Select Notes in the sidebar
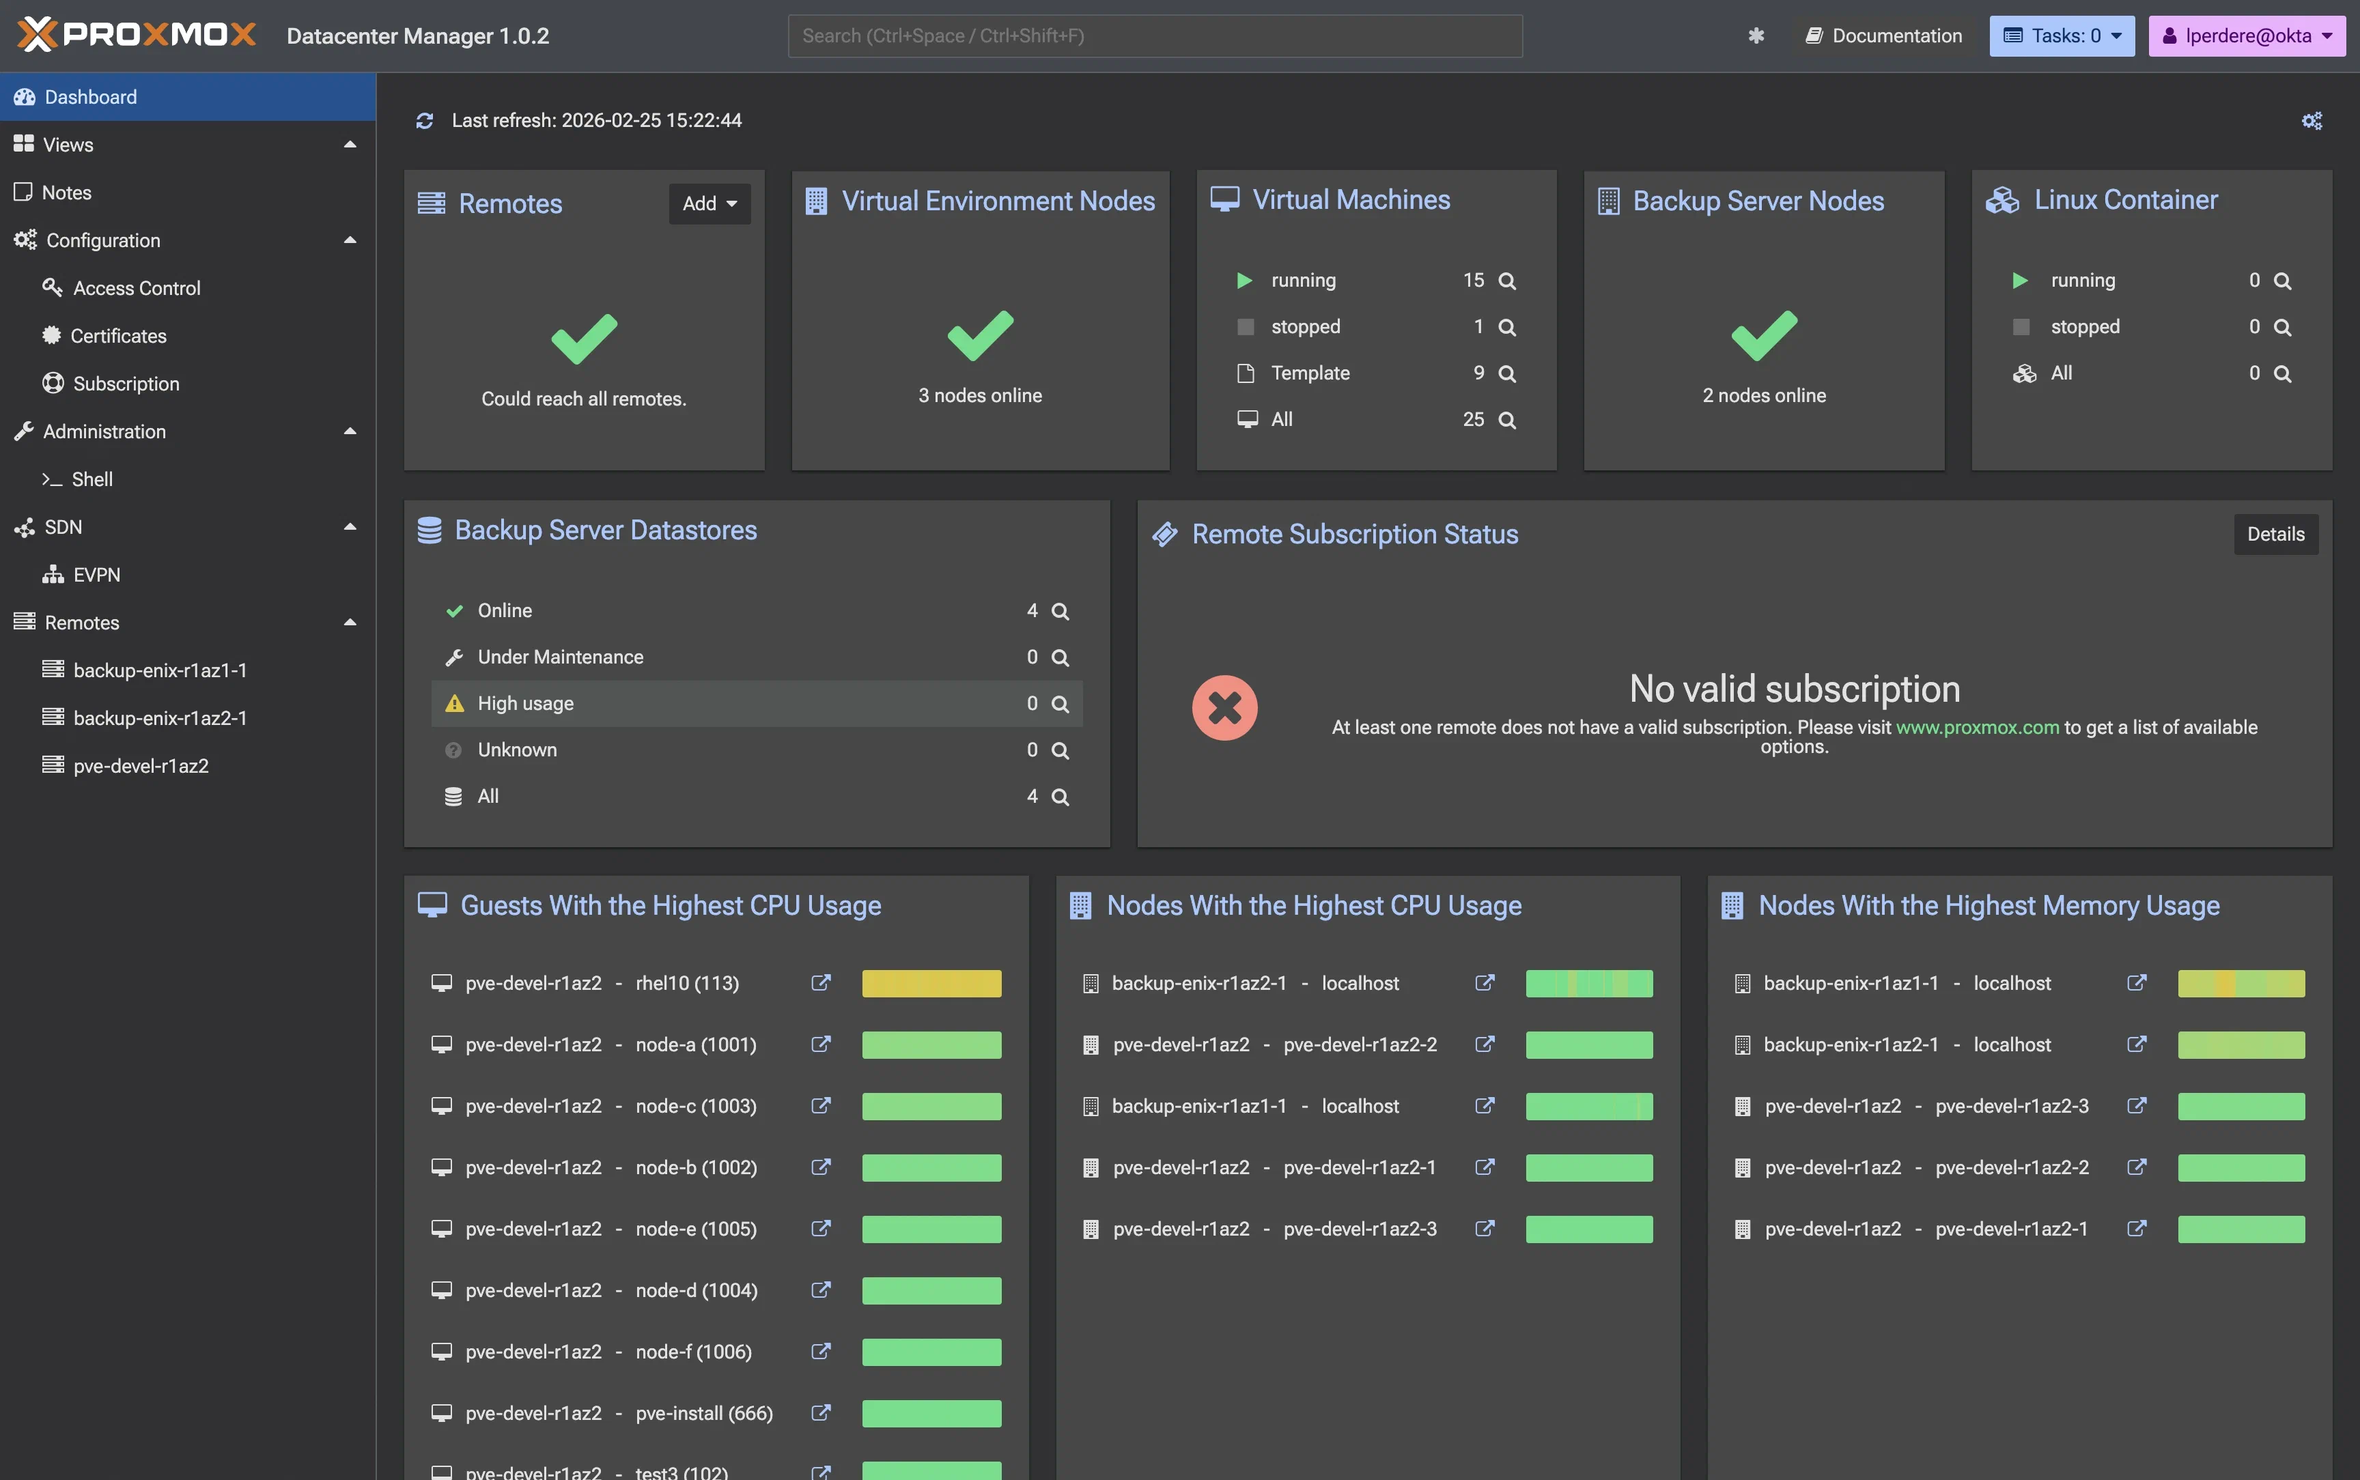Image resolution: width=2360 pixels, height=1480 pixels. (66, 192)
